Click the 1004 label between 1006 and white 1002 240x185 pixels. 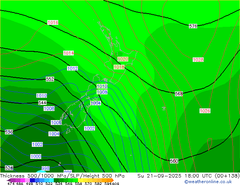(x=54, y=134)
